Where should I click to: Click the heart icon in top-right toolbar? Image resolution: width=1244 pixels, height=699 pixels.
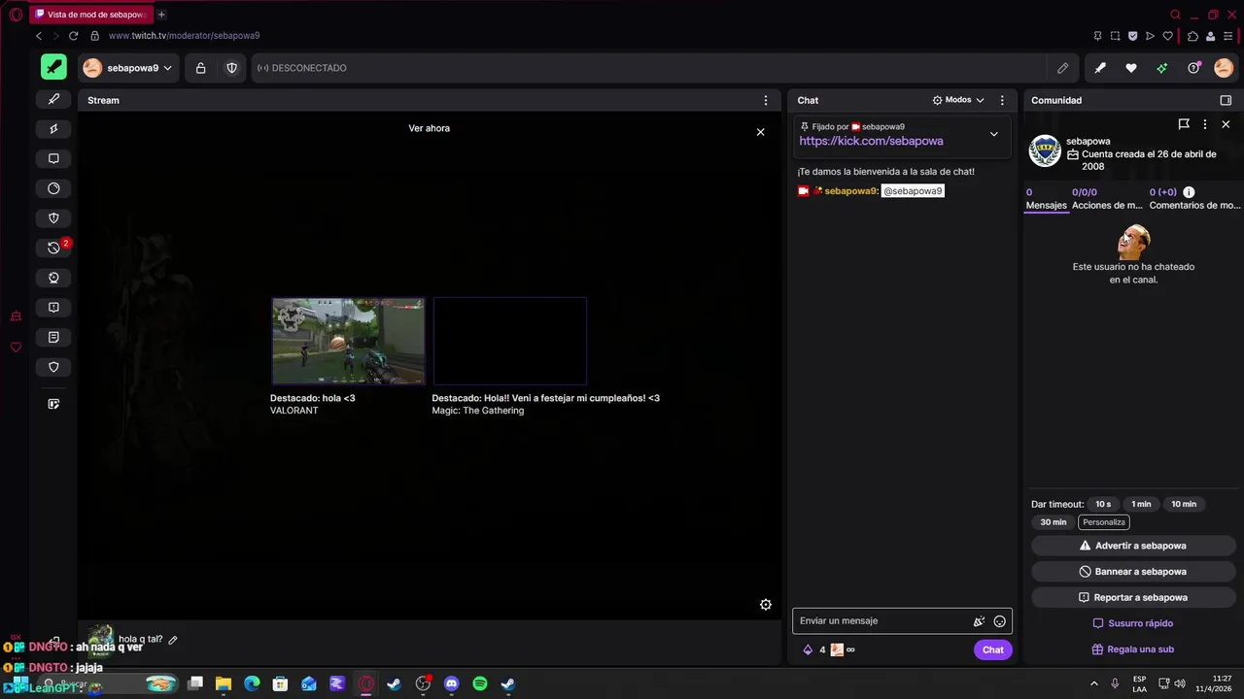click(1131, 68)
